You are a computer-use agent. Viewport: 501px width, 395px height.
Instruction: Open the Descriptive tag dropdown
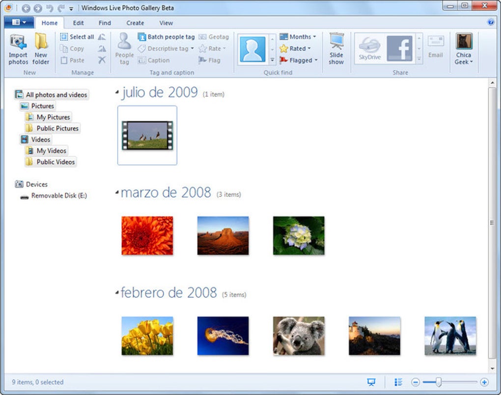point(166,49)
